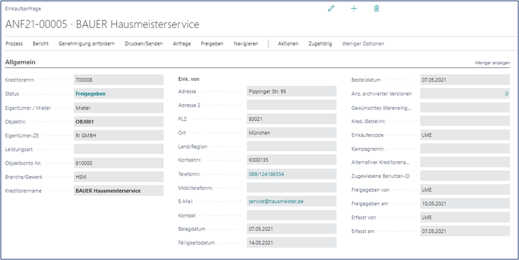Select Genehmigung anfordern menu
519x260 pixels.
click(x=86, y=44)
